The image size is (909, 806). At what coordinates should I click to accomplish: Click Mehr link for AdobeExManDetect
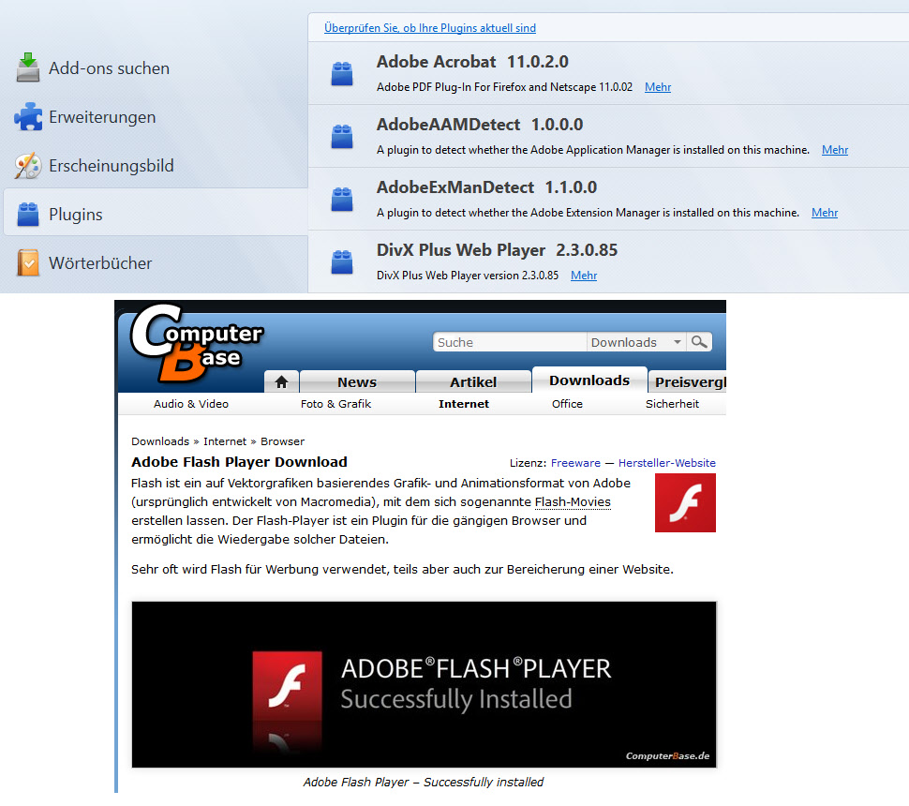click(825, 212)
